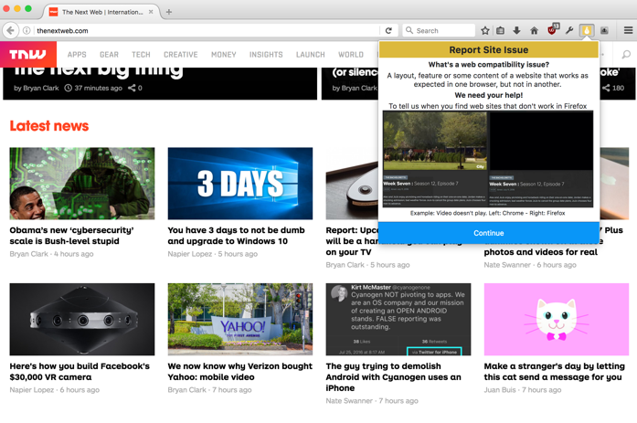Open Facebook's $30,000 VR camera headline
The width and height of the screenshot is (637, 423).
pyautogui.click(x=80, y=372)
